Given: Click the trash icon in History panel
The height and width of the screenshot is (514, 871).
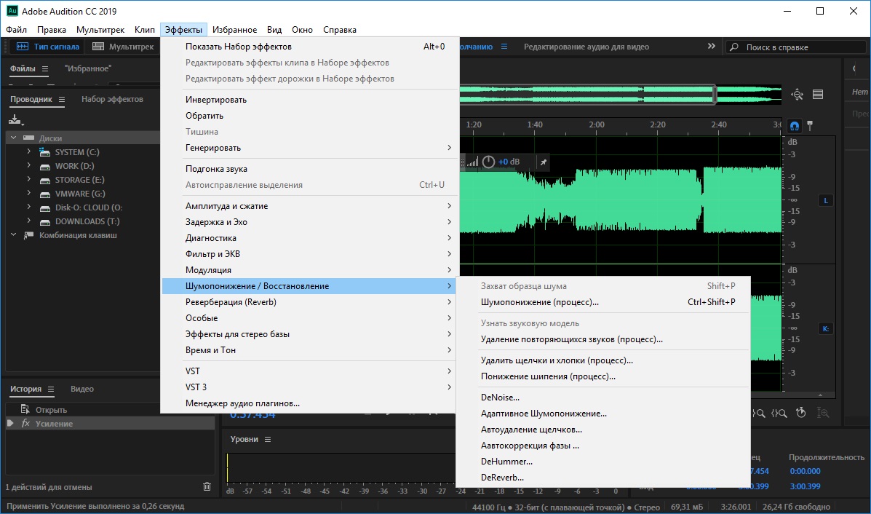Looking at the screenshot, I should (207, 486).
